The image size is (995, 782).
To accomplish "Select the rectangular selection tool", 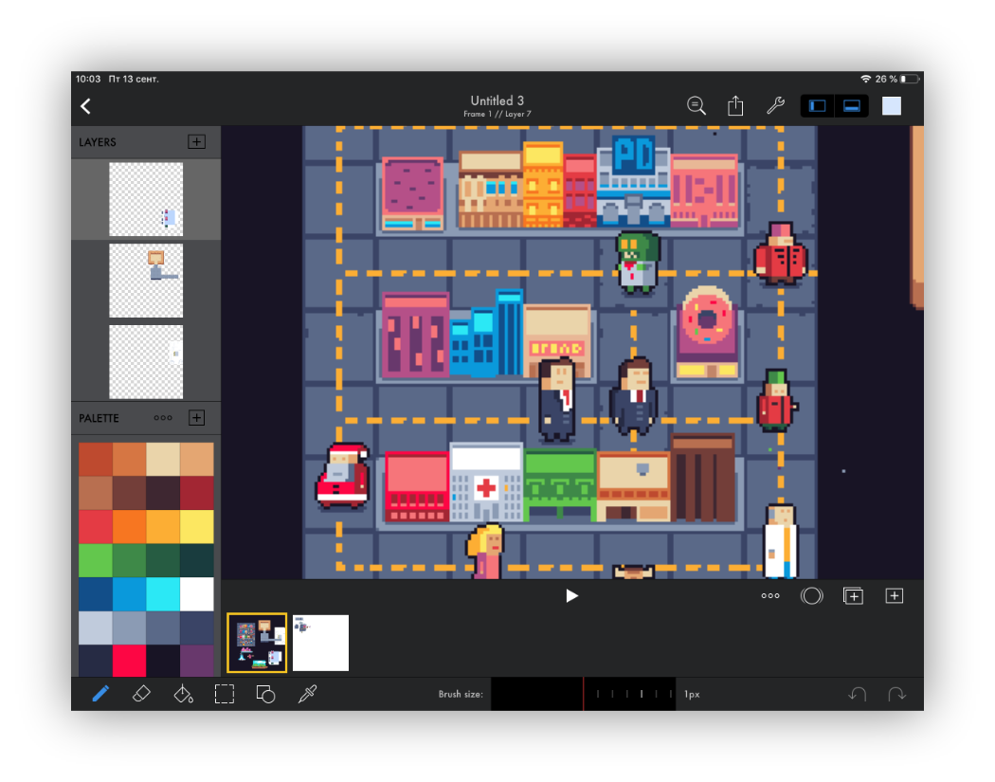I will click(225, 694).
